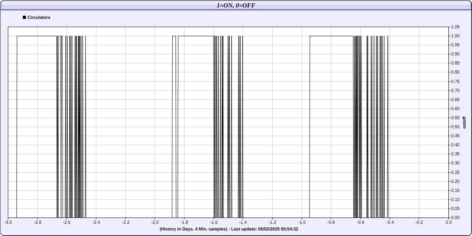
Task: Click the y-axis tick label 0.70
Action: pyautogui.click(x=455, y=90)
